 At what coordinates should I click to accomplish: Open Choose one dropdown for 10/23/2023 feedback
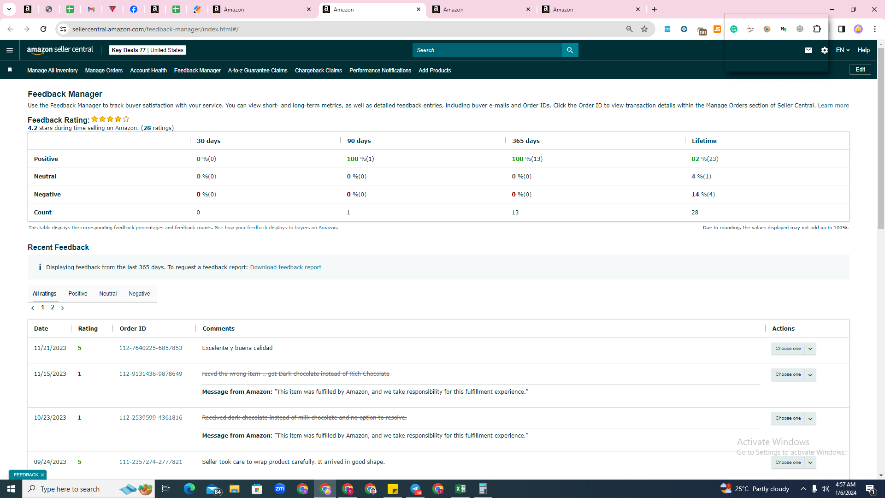[794, 418]
